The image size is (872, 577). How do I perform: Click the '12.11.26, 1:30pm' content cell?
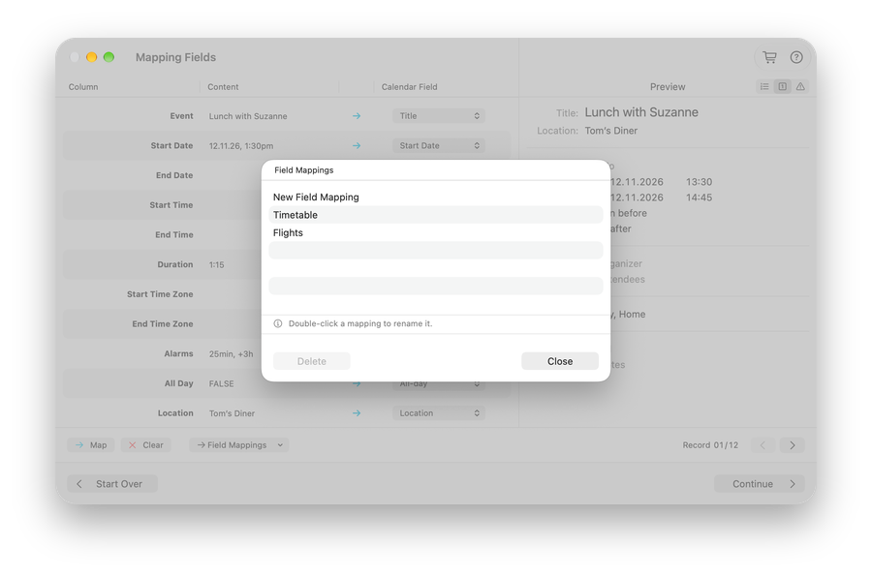tap(241, 145)
